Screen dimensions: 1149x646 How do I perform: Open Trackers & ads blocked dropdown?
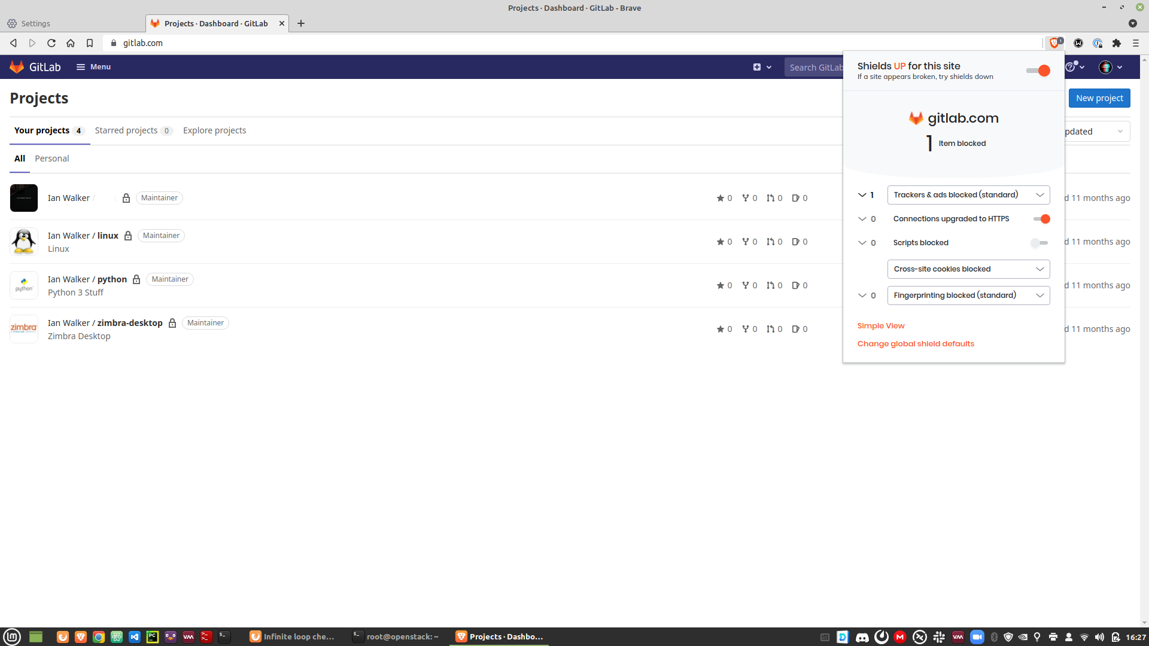coord(968,195)
